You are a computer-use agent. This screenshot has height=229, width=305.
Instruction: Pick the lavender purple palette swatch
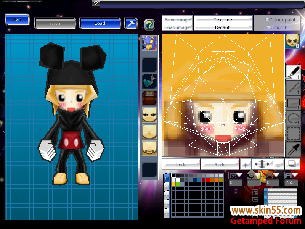point(182,184)
